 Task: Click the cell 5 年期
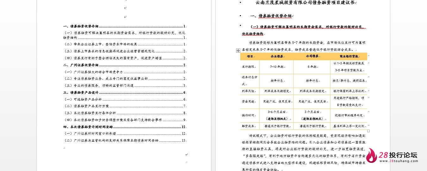click(x=312, y=67)
